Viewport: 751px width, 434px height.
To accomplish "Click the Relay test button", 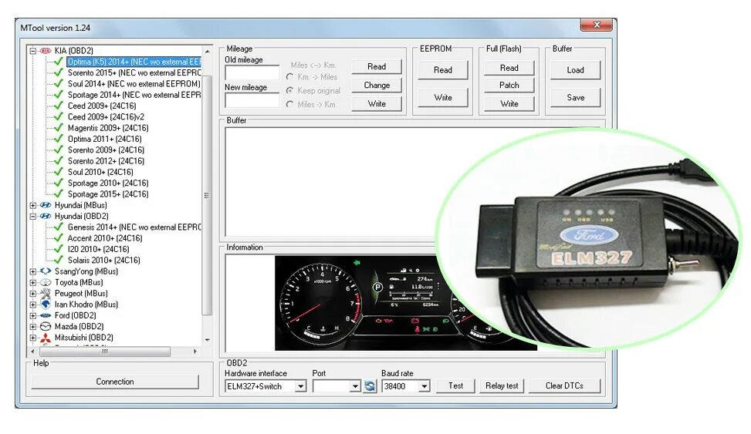I will point(502,385).
